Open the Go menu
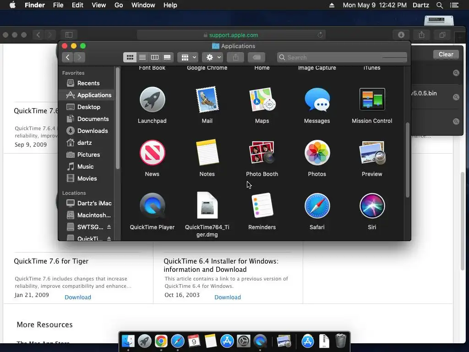 (119, 5)
